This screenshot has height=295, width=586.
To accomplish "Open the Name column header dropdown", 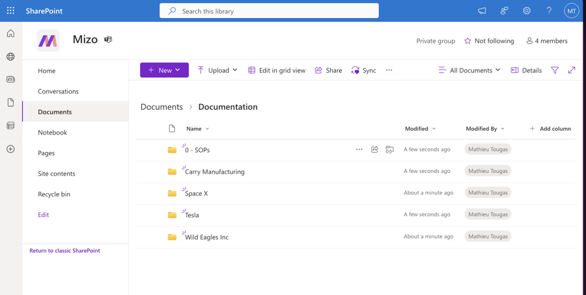I will (198, 129).
